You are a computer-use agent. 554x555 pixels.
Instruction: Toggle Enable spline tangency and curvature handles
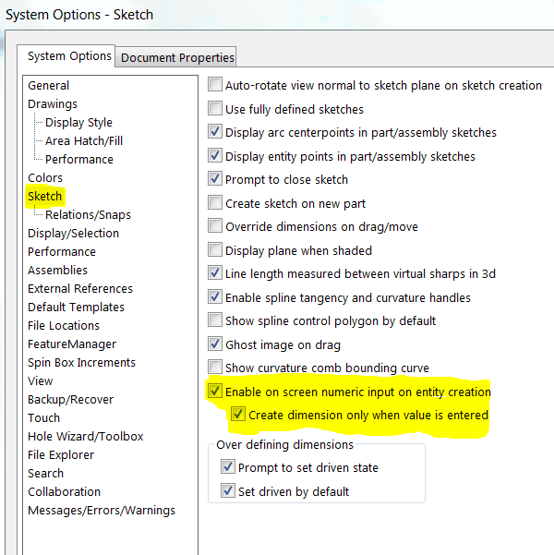(215, 296)
